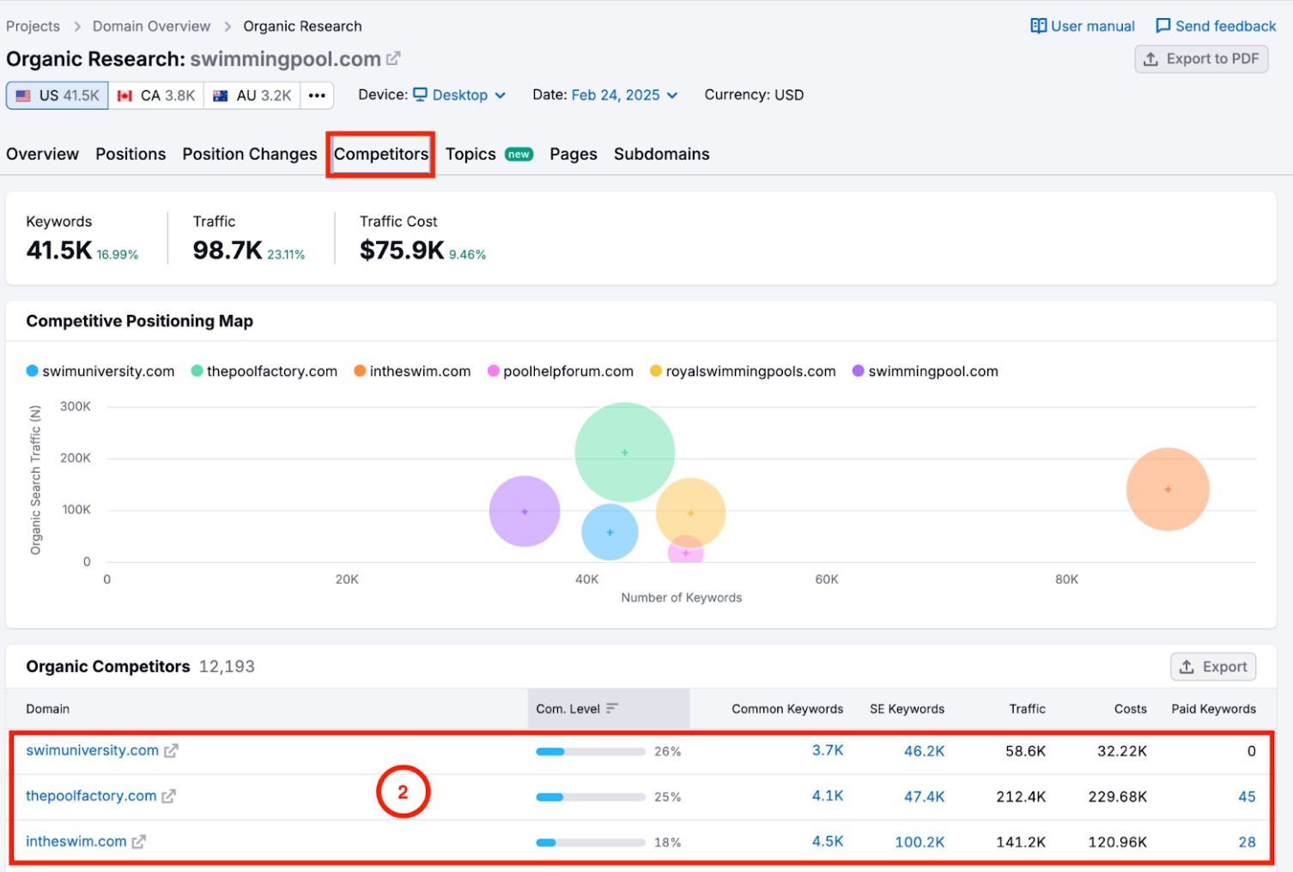1293x872 pixels.
Task: Open the Date Feb 24, 2025 dropdown
Action: coord(624,95)
